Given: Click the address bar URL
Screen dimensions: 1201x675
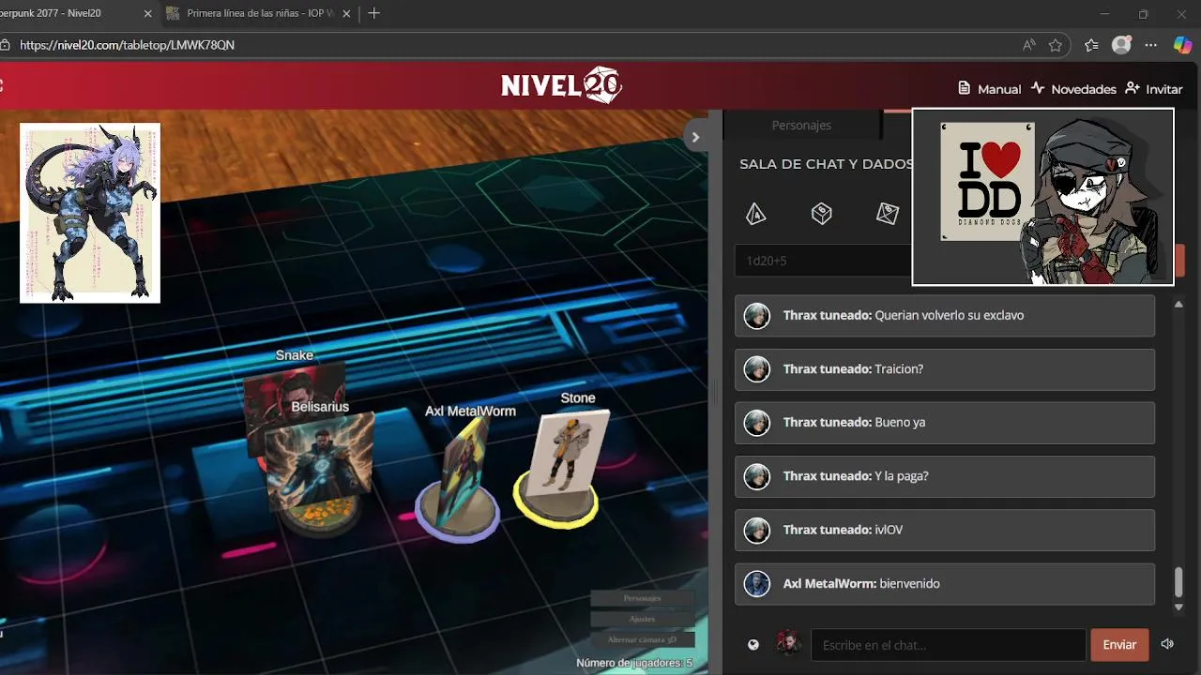Looking at the screenshot, I should (127, 45).
